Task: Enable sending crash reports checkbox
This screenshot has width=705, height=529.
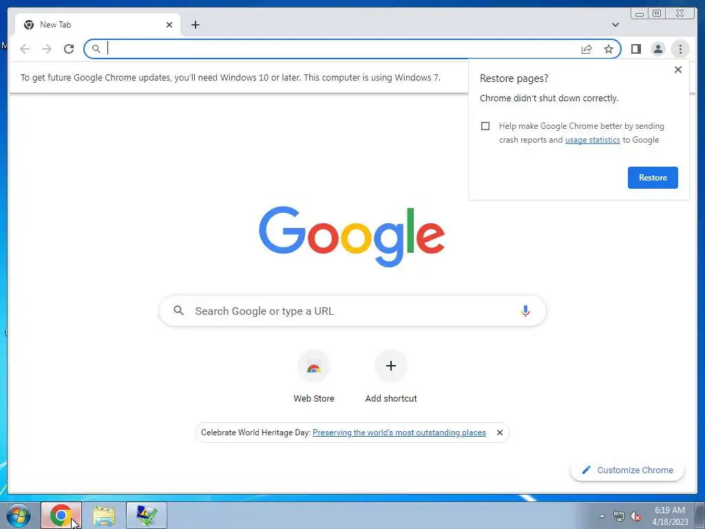Action: (485, 126)
